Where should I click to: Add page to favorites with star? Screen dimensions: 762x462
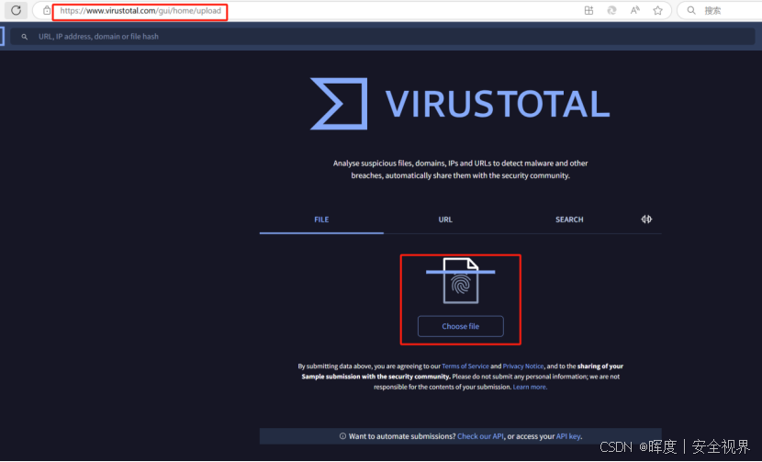point(657,10)
